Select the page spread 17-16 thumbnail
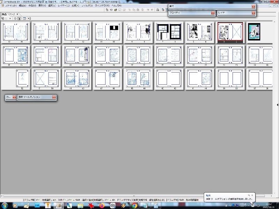The height and width of the screenshot is (209, 279). click(x=15, y=32)
